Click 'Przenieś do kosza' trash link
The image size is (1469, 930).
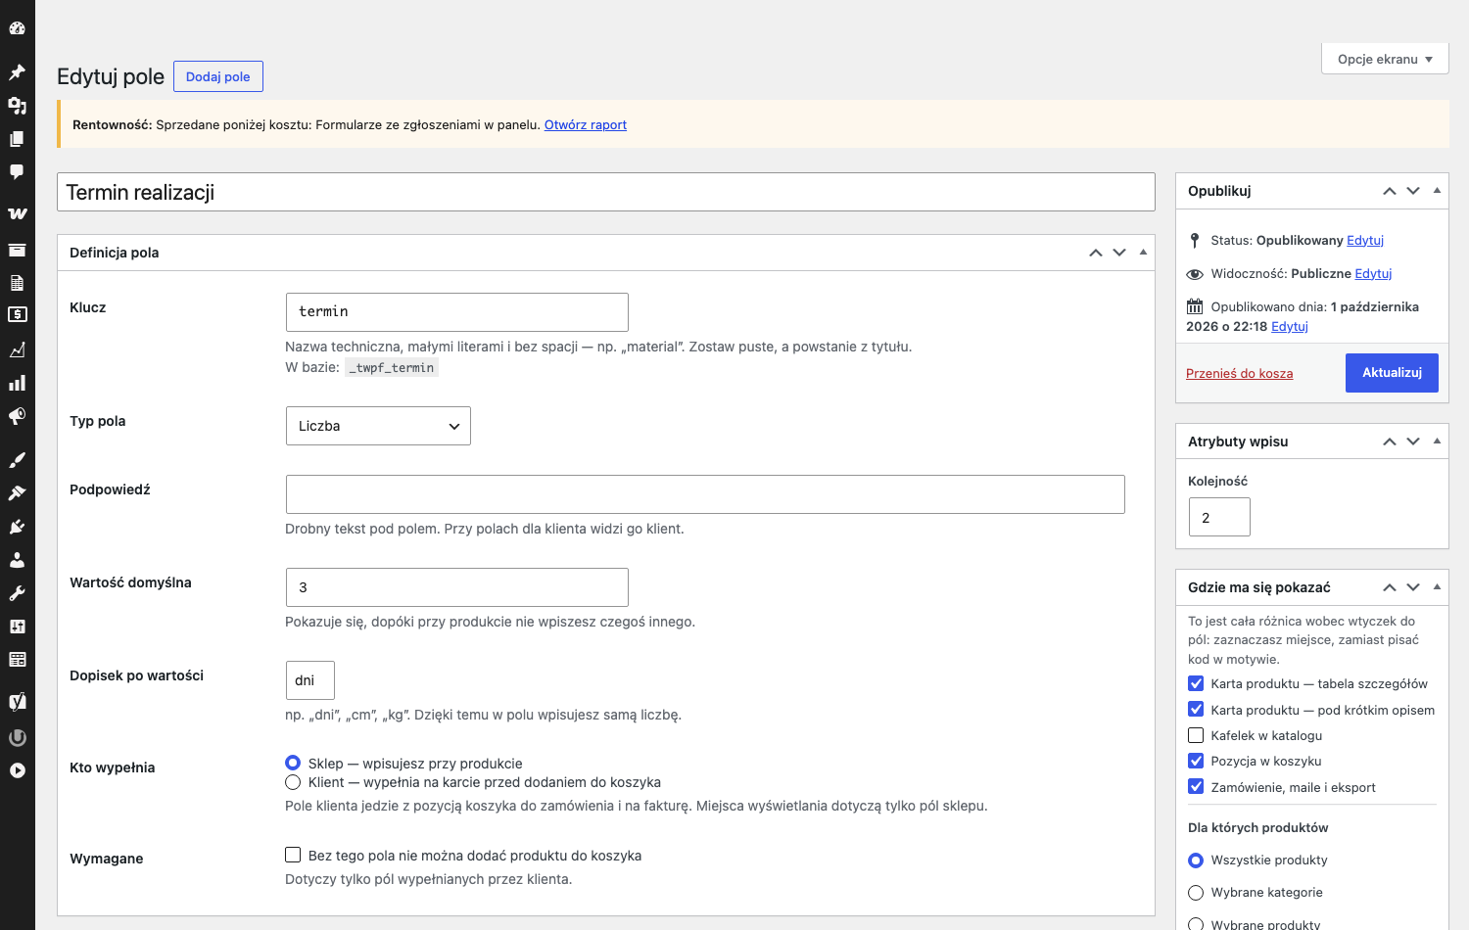click(1239, 373)
